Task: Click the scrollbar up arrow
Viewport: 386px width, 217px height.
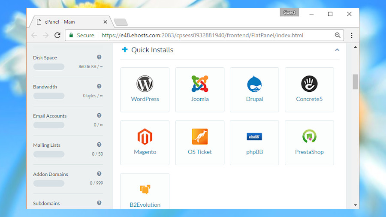Action: pos(355,47)
